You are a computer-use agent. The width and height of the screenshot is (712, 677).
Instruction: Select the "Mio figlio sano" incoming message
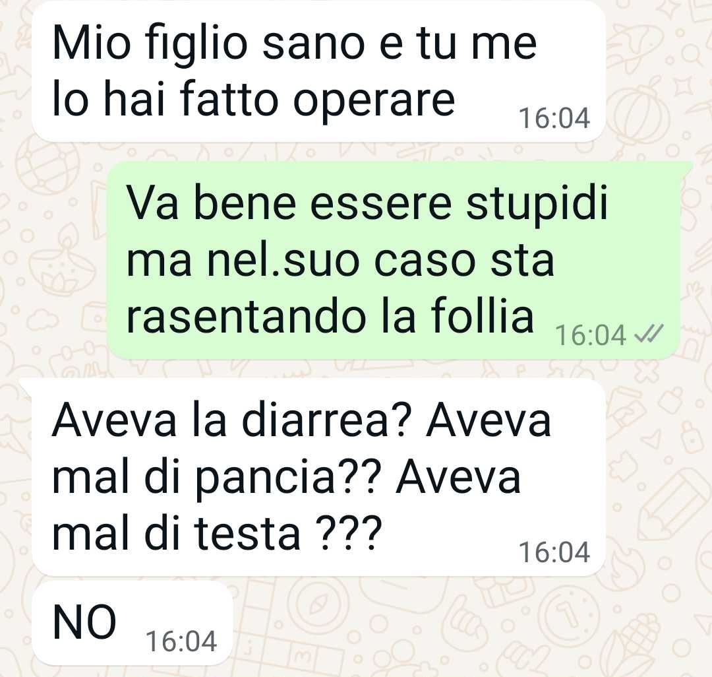click(x=319, y=71)
